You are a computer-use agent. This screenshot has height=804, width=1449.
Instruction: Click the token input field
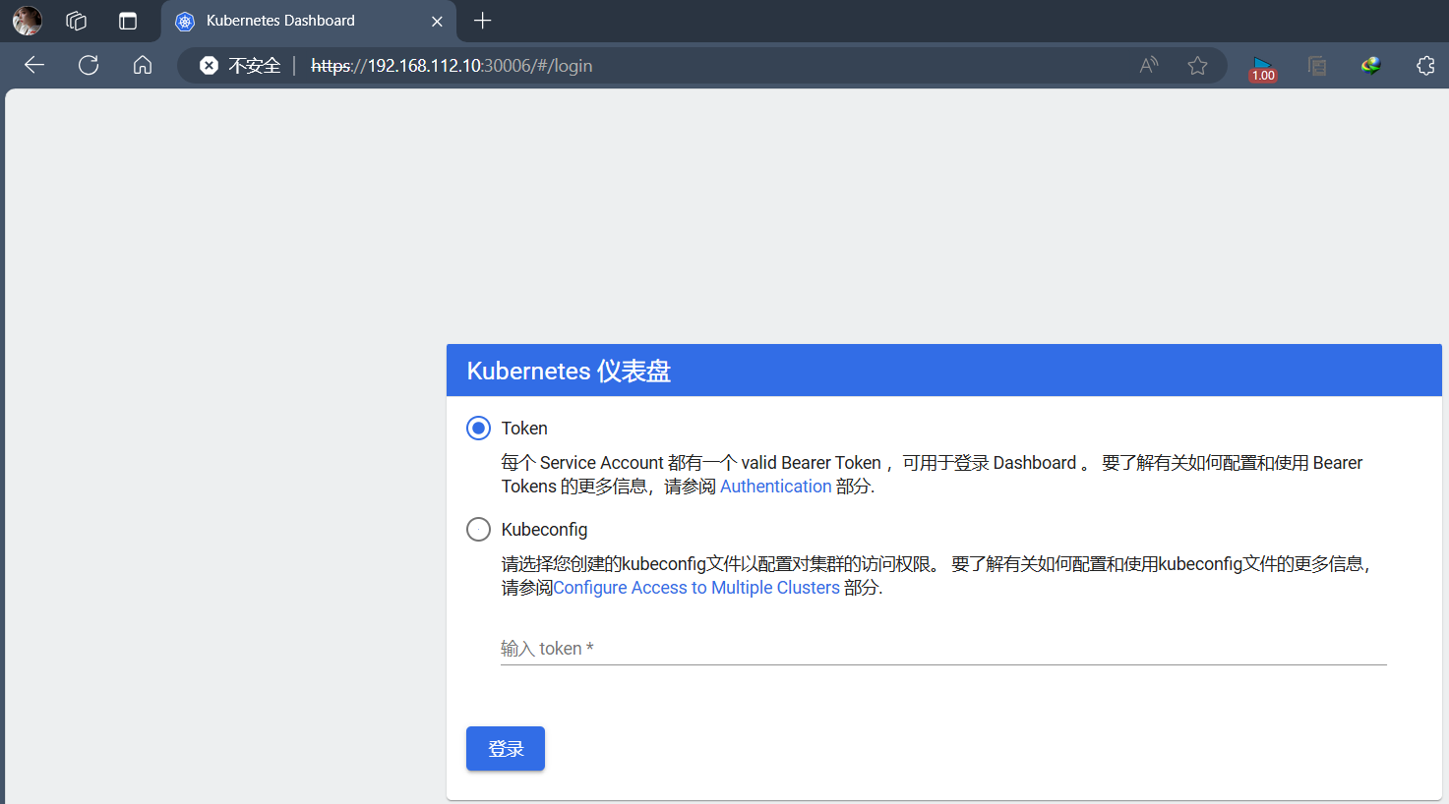pyautogui.click(x=943, y=649)
